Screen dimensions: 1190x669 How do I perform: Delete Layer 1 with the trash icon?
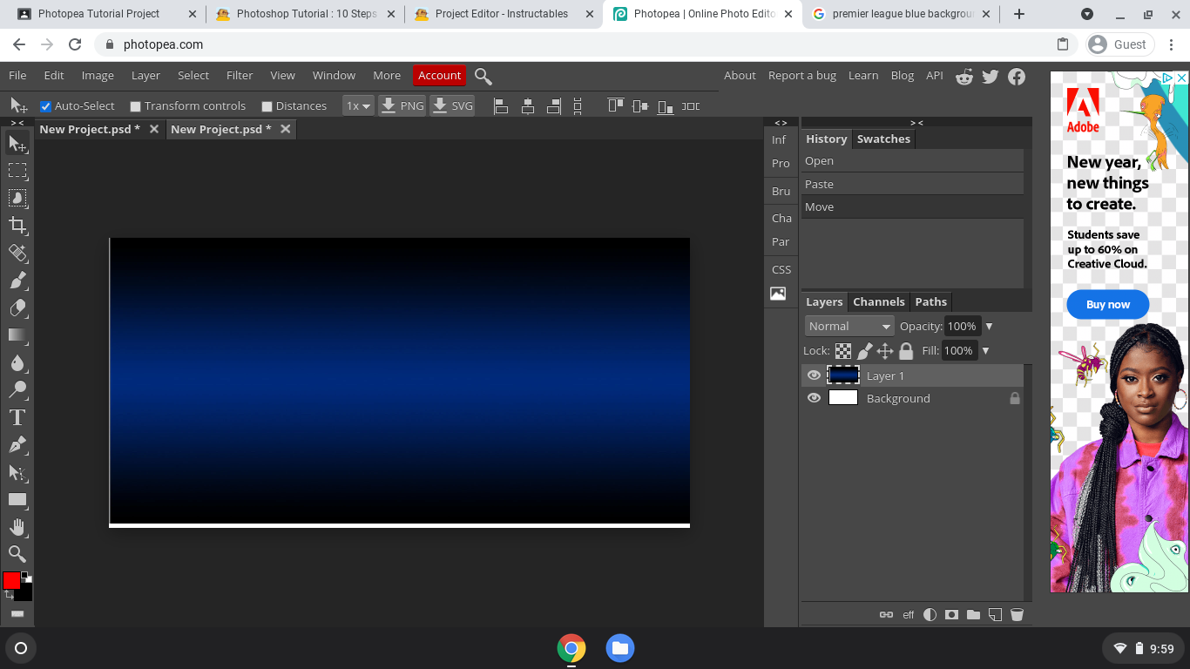coord(1017,614)
